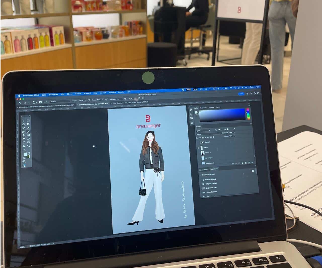Click the blue Teilen button
Image resolution: width=322 pixels, height=268 pixels.
coord(241,94)
